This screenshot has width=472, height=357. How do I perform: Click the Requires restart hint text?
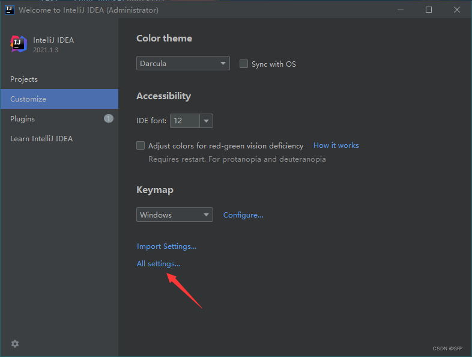pyautogui.click(x=237, y=159)
